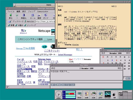Viewport: 133px width, 100px height.
Task: Open the Instant Messenger link
Action: 65,55
